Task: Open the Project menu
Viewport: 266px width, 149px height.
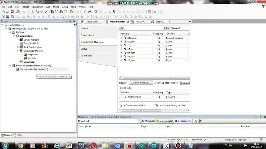Action: point(25,7)
